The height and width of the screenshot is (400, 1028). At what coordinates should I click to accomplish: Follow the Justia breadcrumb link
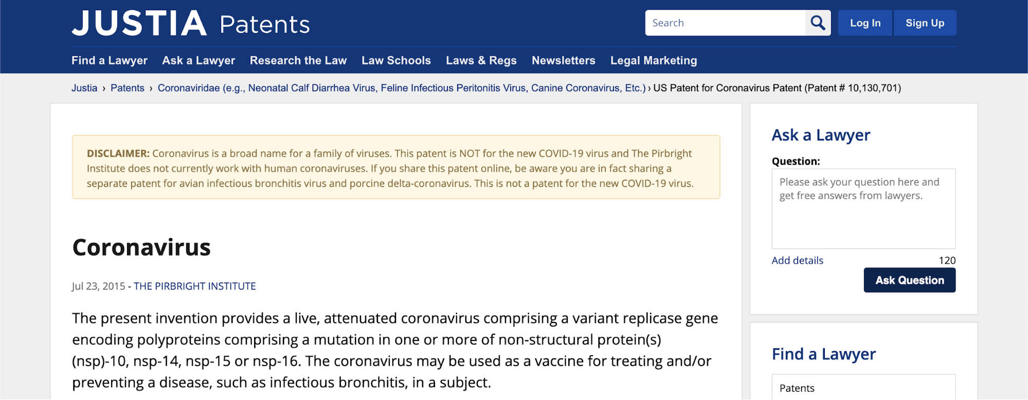pyautogui.click(x=84, y=88)
